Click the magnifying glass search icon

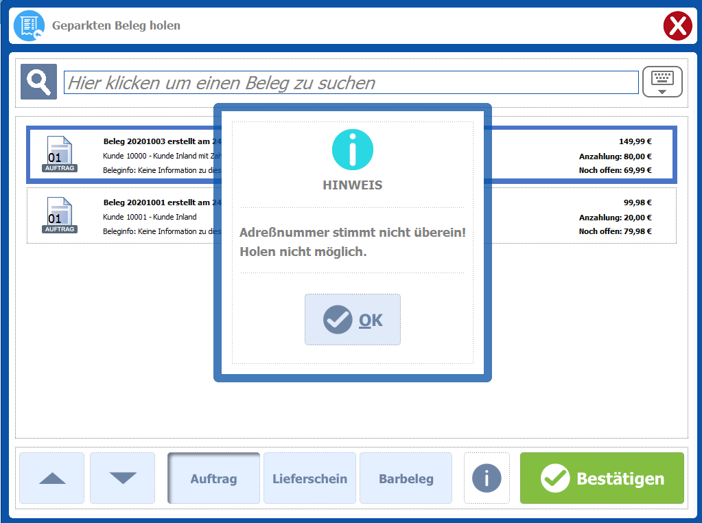point(38,82)
